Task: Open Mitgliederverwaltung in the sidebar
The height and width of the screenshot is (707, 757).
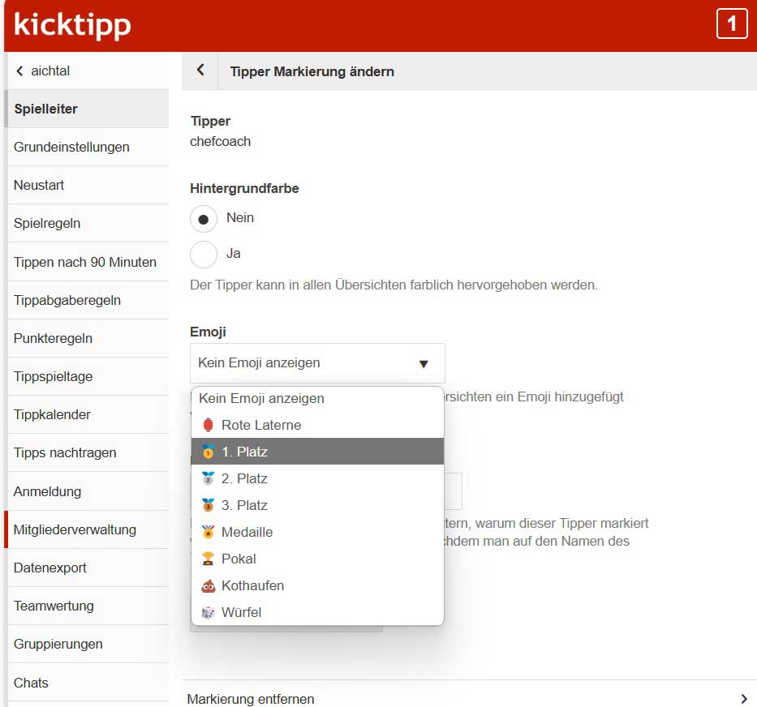Action: click(x=75, y=529)
